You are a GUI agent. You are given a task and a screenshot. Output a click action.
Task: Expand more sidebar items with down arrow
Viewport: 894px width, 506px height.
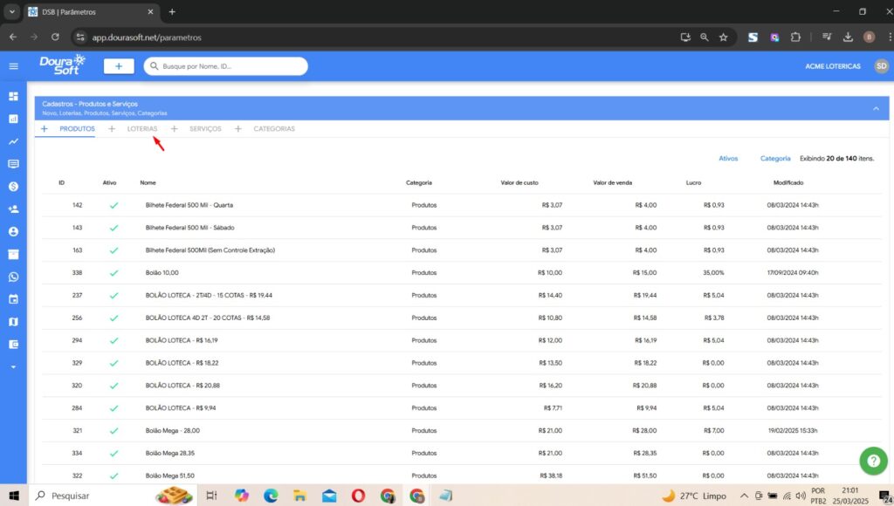13,367
